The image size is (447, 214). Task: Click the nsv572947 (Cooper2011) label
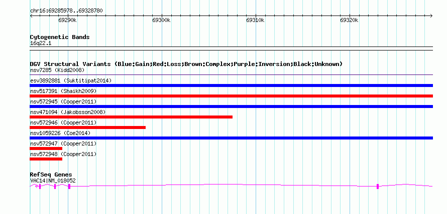click(63, 143)
